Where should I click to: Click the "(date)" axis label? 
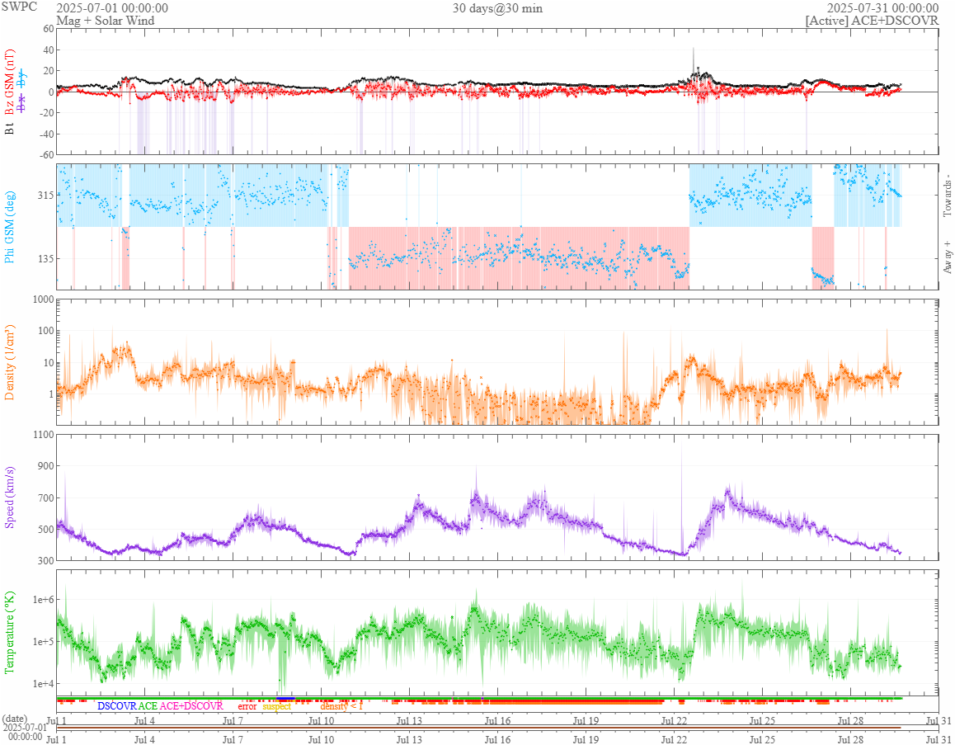[15, 719]
